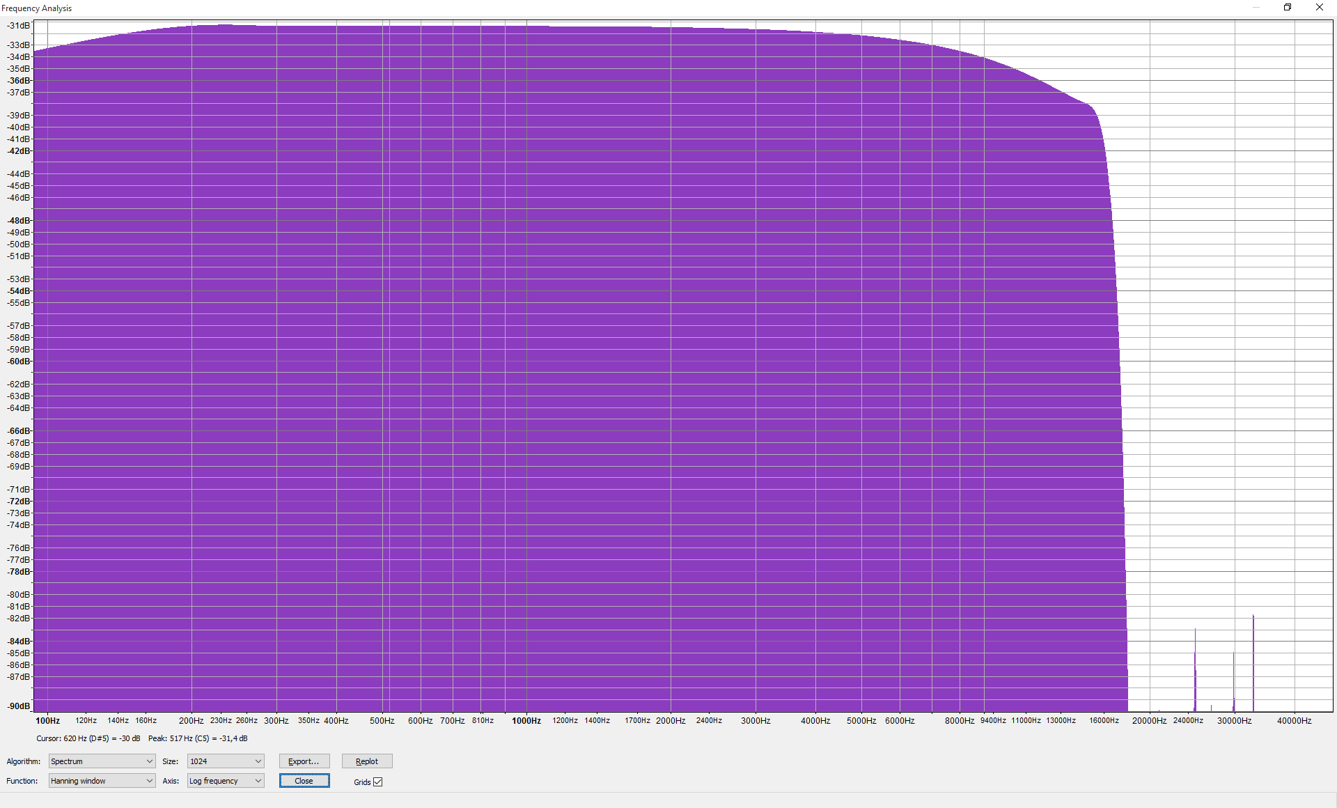Image resolution: width=1337 pixels, height=808 pixels.
Task: Click the 40000Hz axis label
Action: 1294,721
